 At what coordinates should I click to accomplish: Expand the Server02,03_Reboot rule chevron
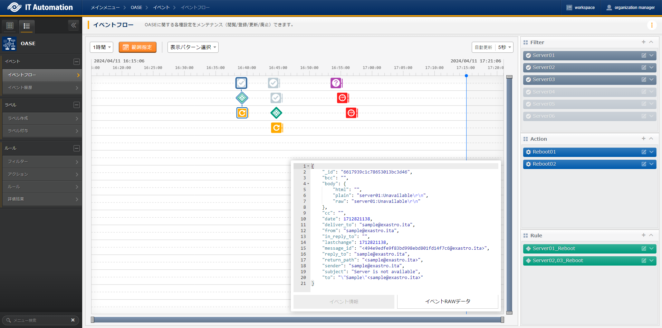[651, 261]
